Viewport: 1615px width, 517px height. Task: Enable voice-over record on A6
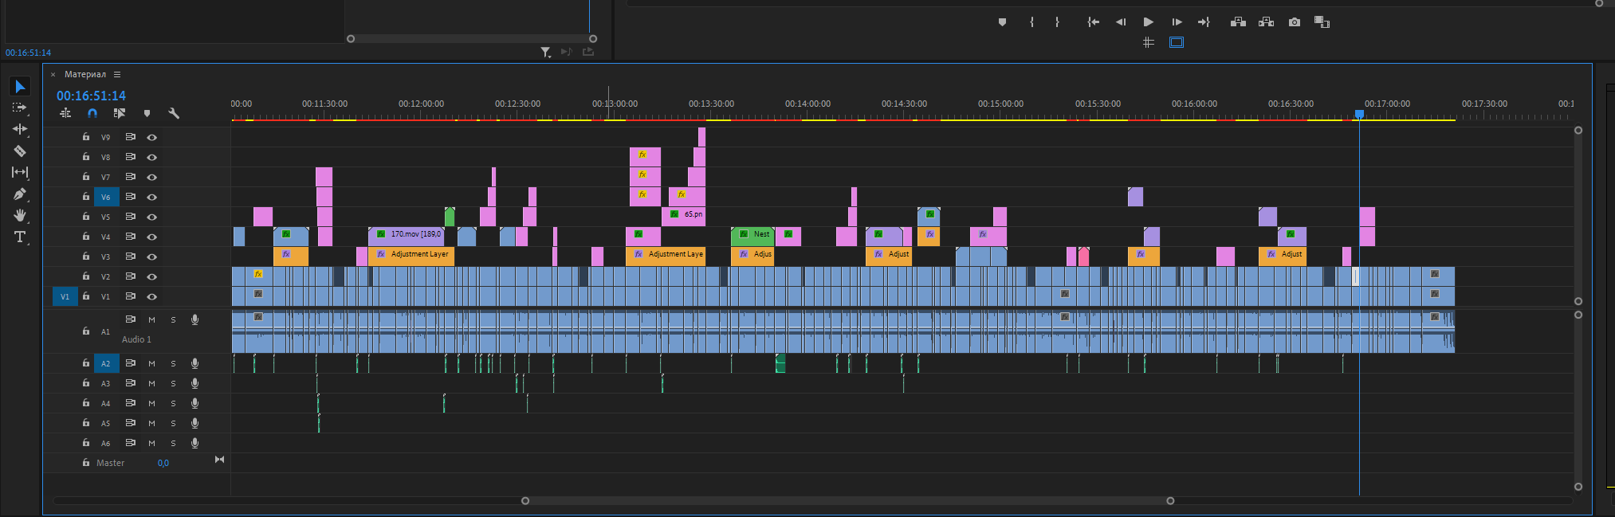pyautogui.click(x=195, y=443)
